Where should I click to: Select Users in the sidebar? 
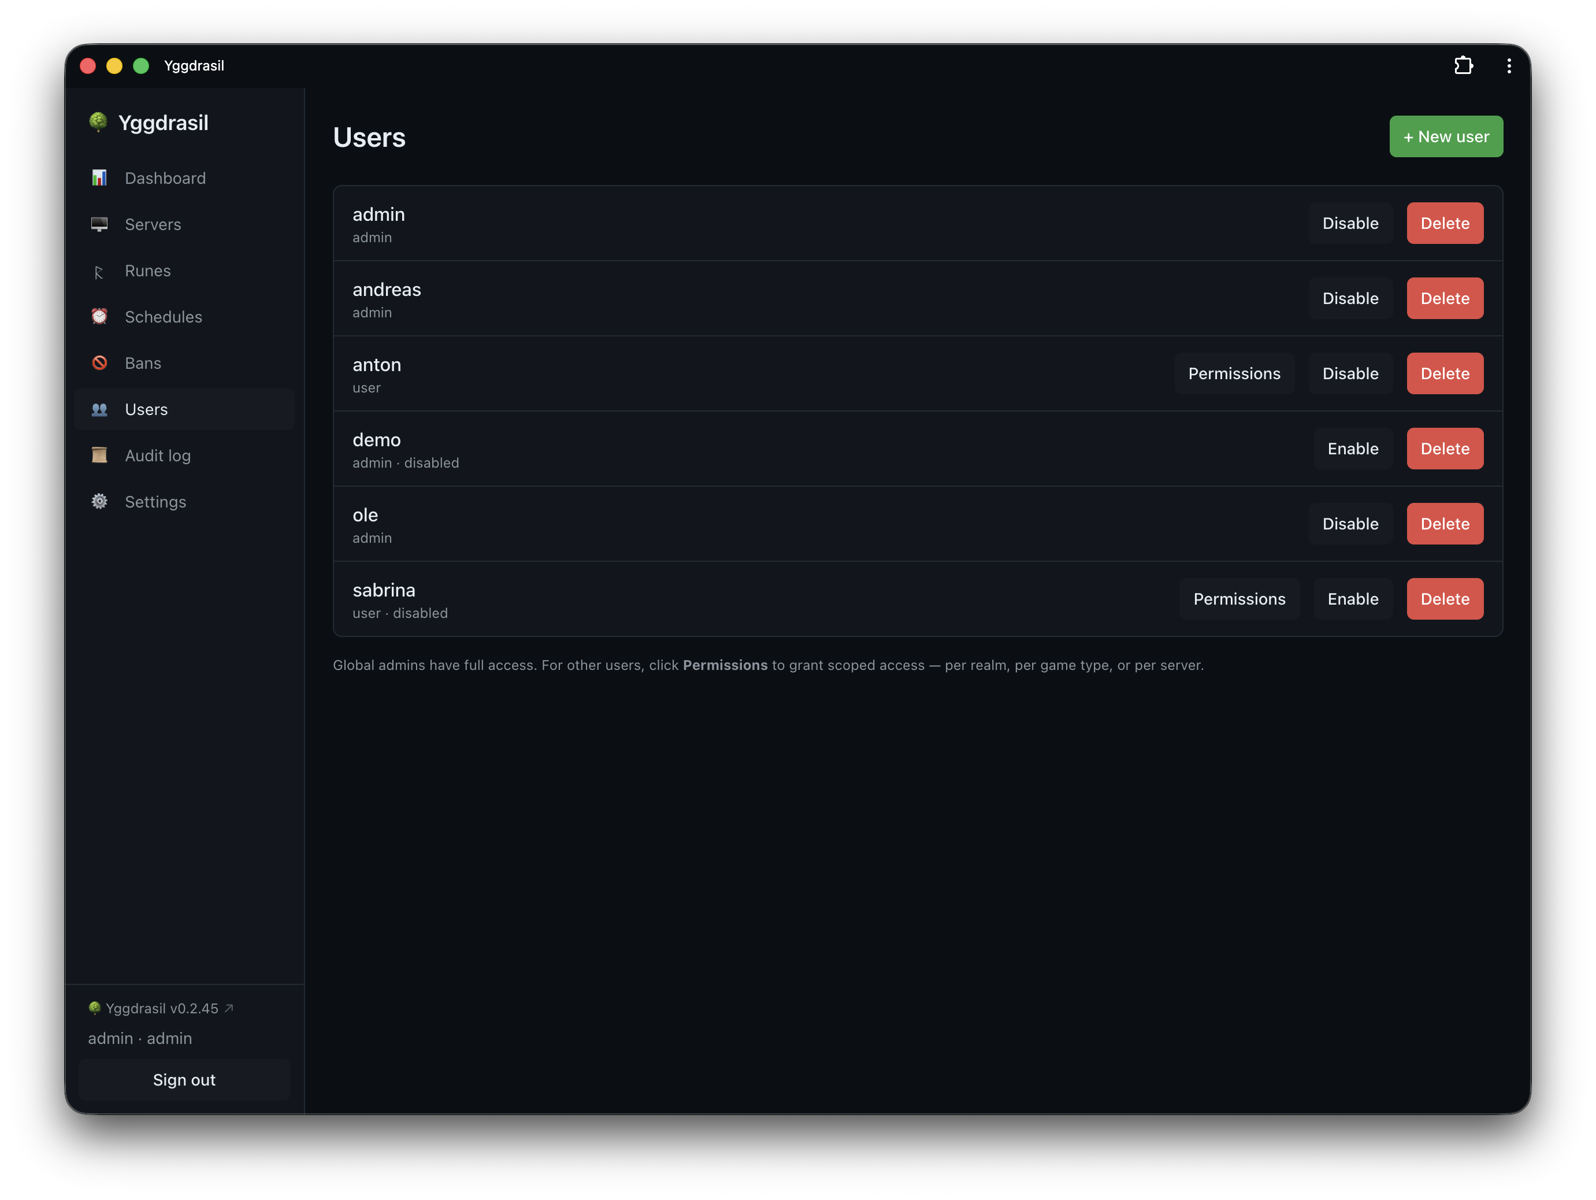[x=185, y=409]
